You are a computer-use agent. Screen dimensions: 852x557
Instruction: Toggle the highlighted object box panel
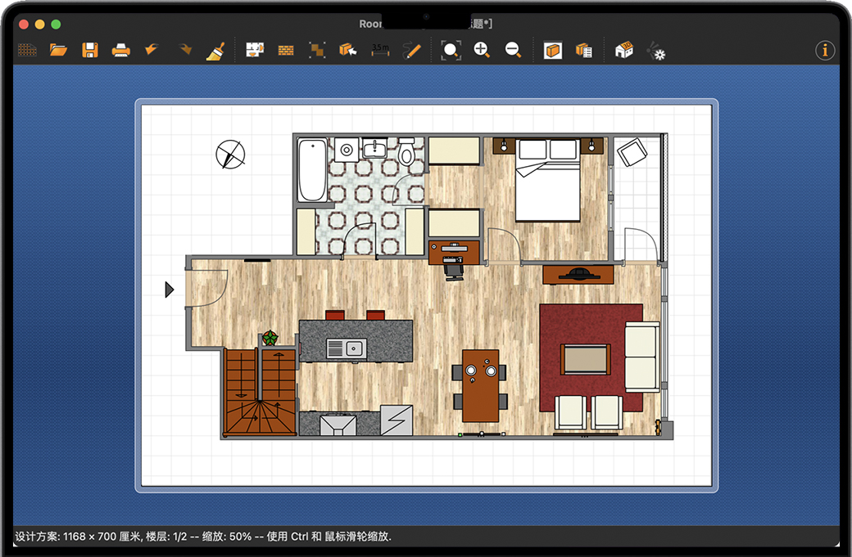pos(553,50)
